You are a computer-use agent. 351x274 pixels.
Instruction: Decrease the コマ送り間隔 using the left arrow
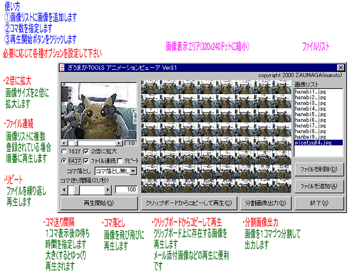pyautogui.click(x=64, y=190)
